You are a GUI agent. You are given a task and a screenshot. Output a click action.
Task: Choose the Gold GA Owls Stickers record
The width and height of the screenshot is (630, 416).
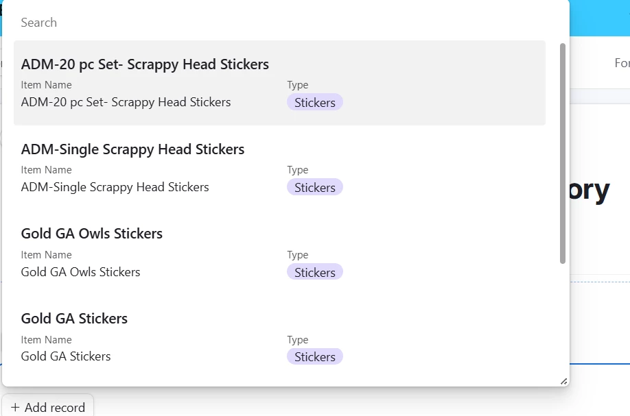pos(279,252)
